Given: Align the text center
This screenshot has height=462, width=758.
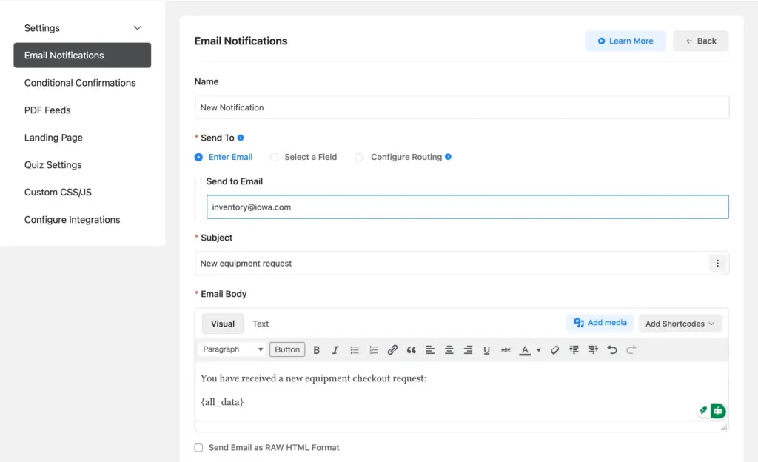Looking at the screenshot, I should [449, 349].
